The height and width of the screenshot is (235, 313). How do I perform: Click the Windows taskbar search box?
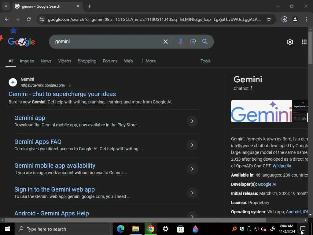click(64, 229)
